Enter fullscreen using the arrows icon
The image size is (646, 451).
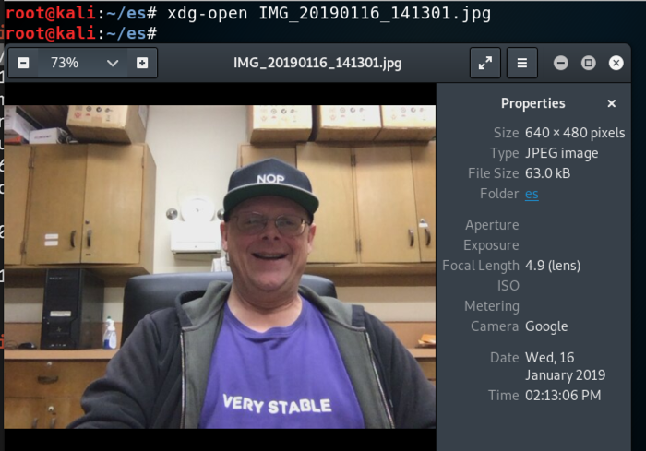485,63
